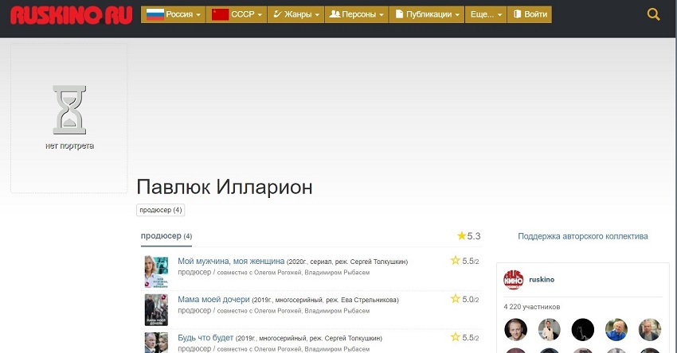
Task: Click rating star for Мой мужчина, моя женщина
Action: point(455,260)
